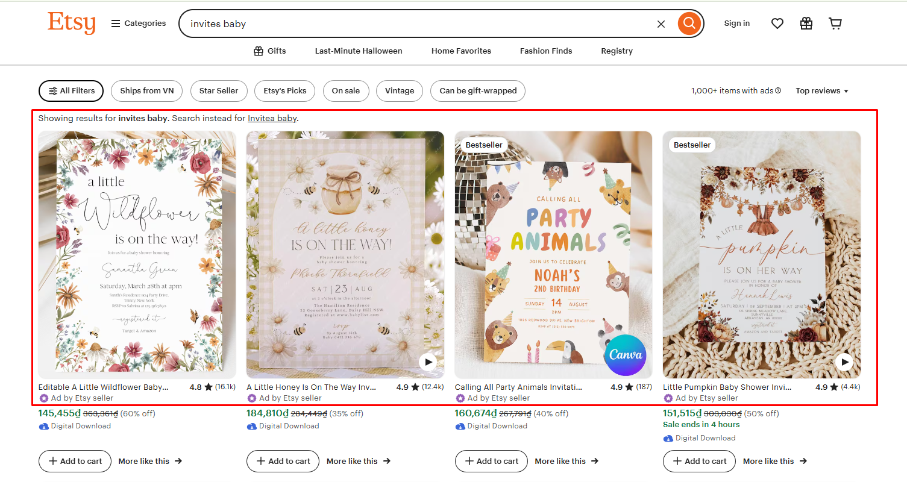Screen dimensions: 907x482
Task: Open Editable A Little Wildflower Baby title
Action: coord(104,387)
